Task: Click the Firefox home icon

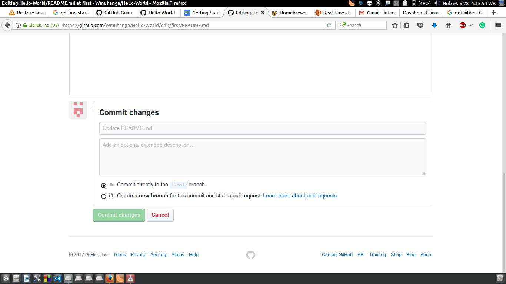Action: coord(448,25)
